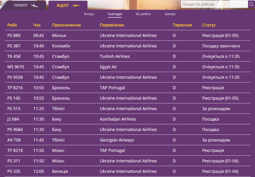Open flight PS 387 to Коломбо row

[14, 46]
